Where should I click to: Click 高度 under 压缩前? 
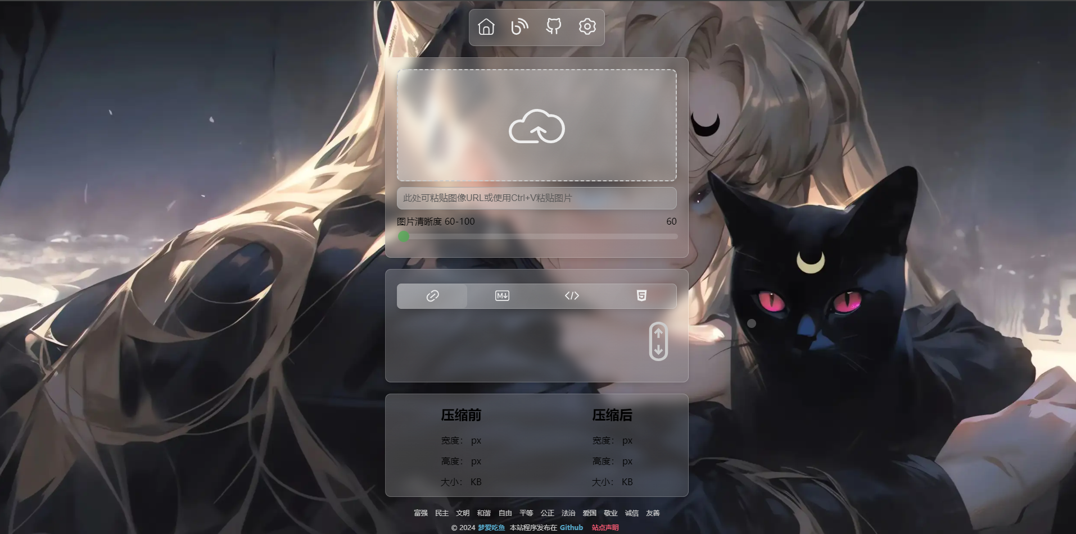tap(461, 462)
